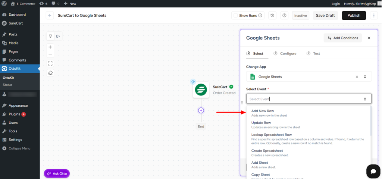Expand the Select Event dropdown
The width and height of the screenshot is (382, 179).
[365, 99]
